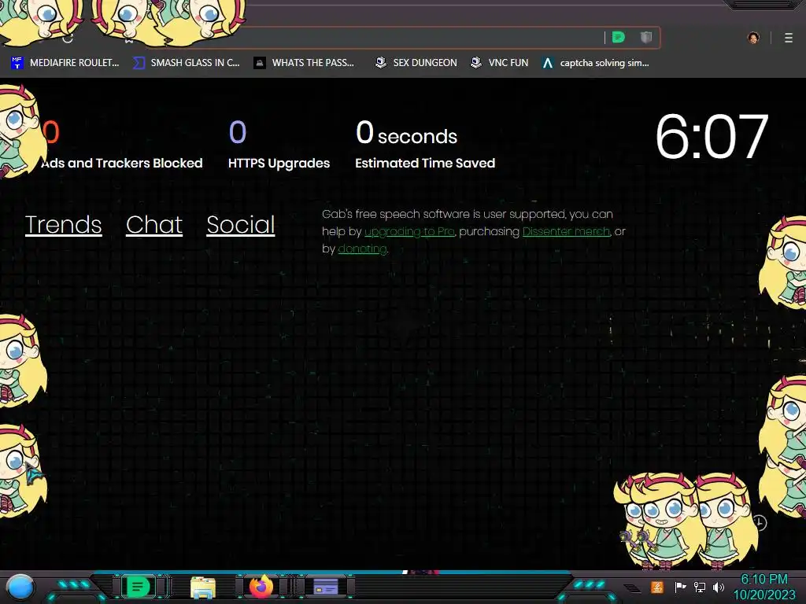Open the volume speaker tray icon

click(719, 587)
